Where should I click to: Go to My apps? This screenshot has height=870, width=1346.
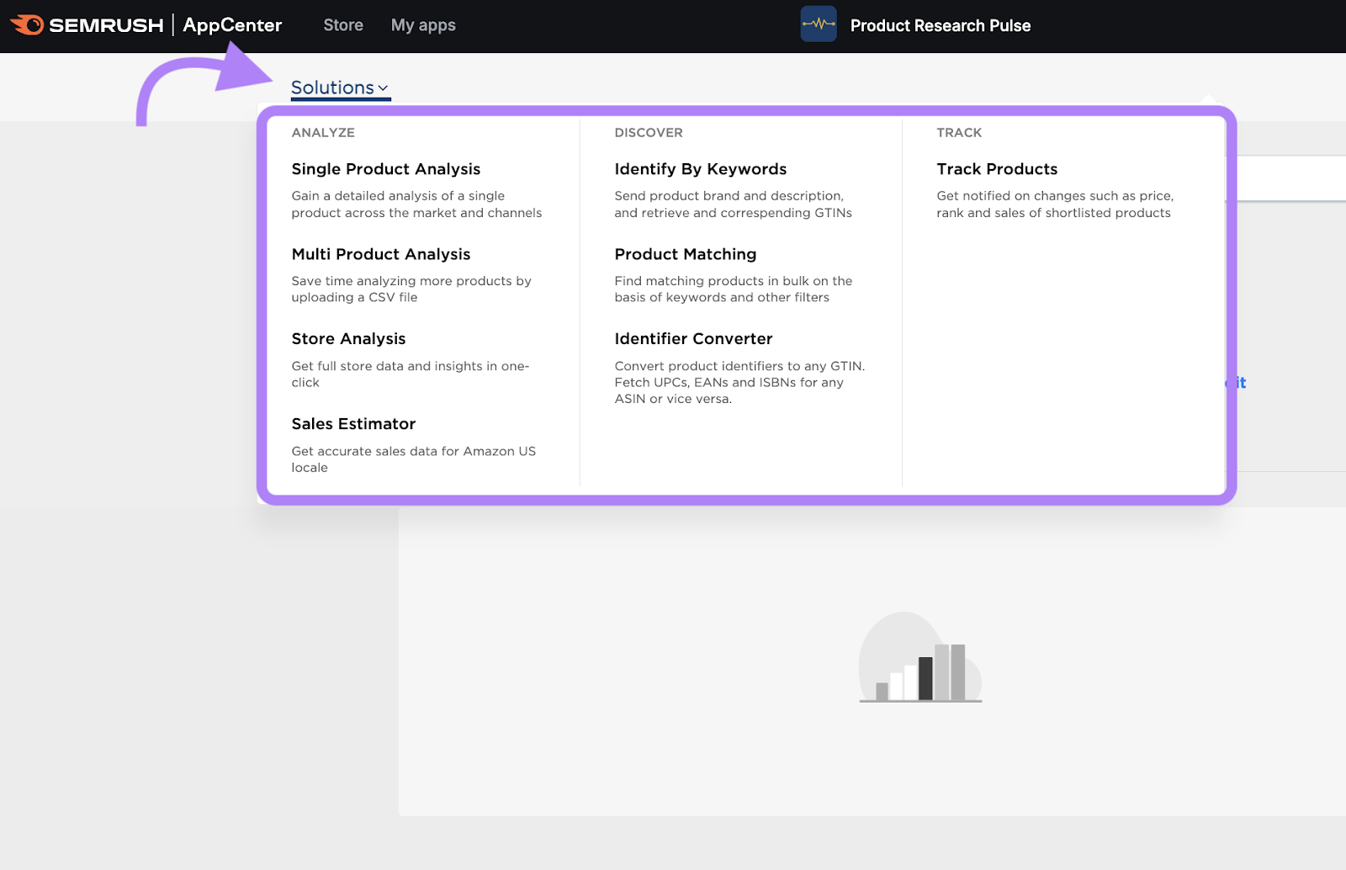pyautogui.click(x=423, y=25)
